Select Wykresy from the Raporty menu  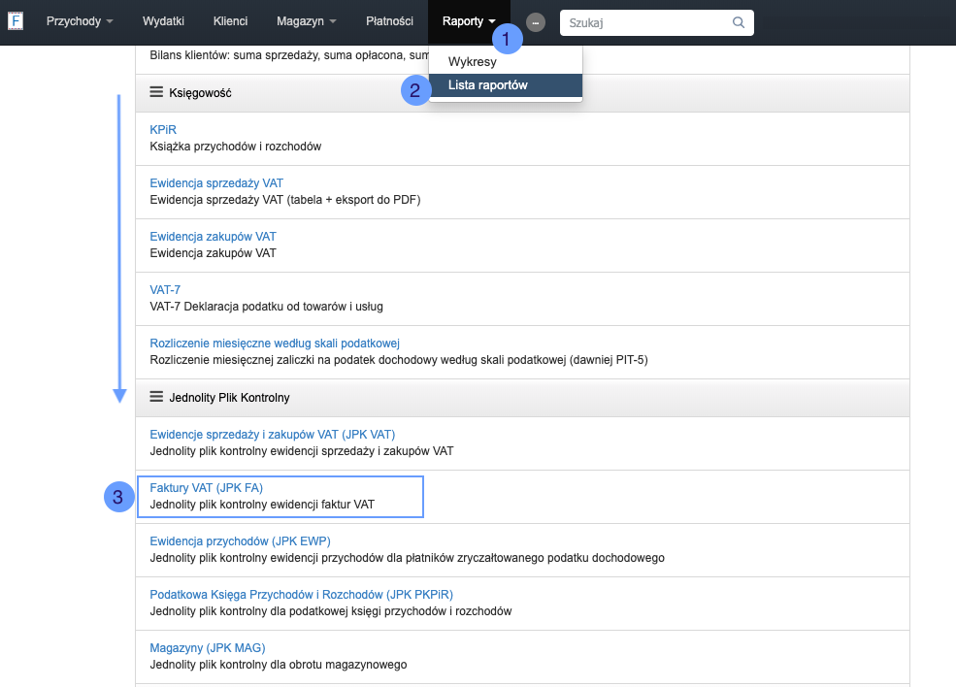point(506,61)
